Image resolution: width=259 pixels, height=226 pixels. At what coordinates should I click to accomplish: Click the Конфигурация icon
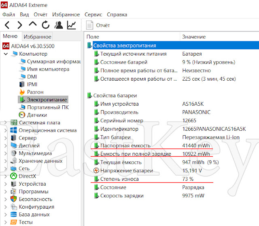13,207
